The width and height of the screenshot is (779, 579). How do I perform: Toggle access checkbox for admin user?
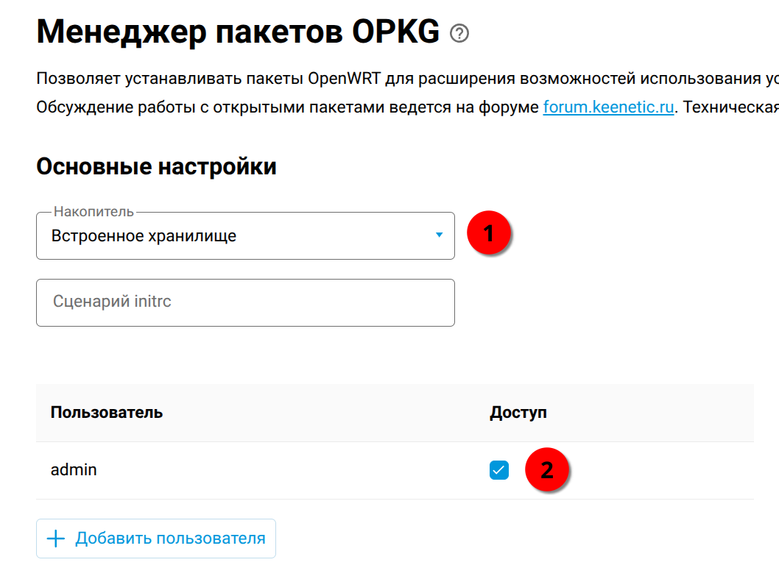499,470
